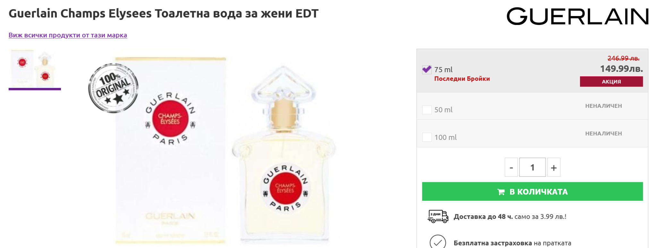
Task: Click the 'Последни Бройки' stock notice
Action: tap(462, 79)
